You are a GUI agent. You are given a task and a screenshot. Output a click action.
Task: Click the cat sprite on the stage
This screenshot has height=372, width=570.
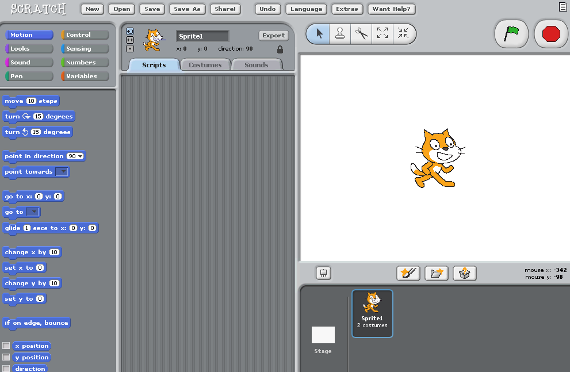point(437,158)
